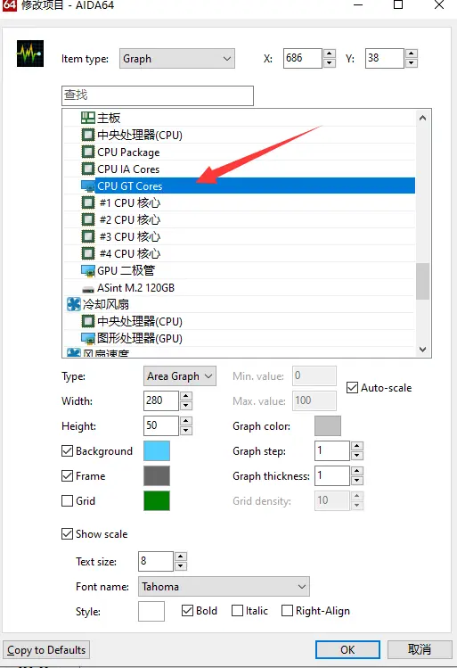Click the display icon beside 图形处理器(GPU)
This screenshot has width=457, height=668.
[x=88, y=338]
